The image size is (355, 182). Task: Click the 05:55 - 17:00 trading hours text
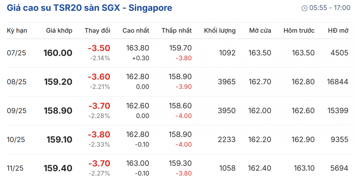[x=330, y=8]
